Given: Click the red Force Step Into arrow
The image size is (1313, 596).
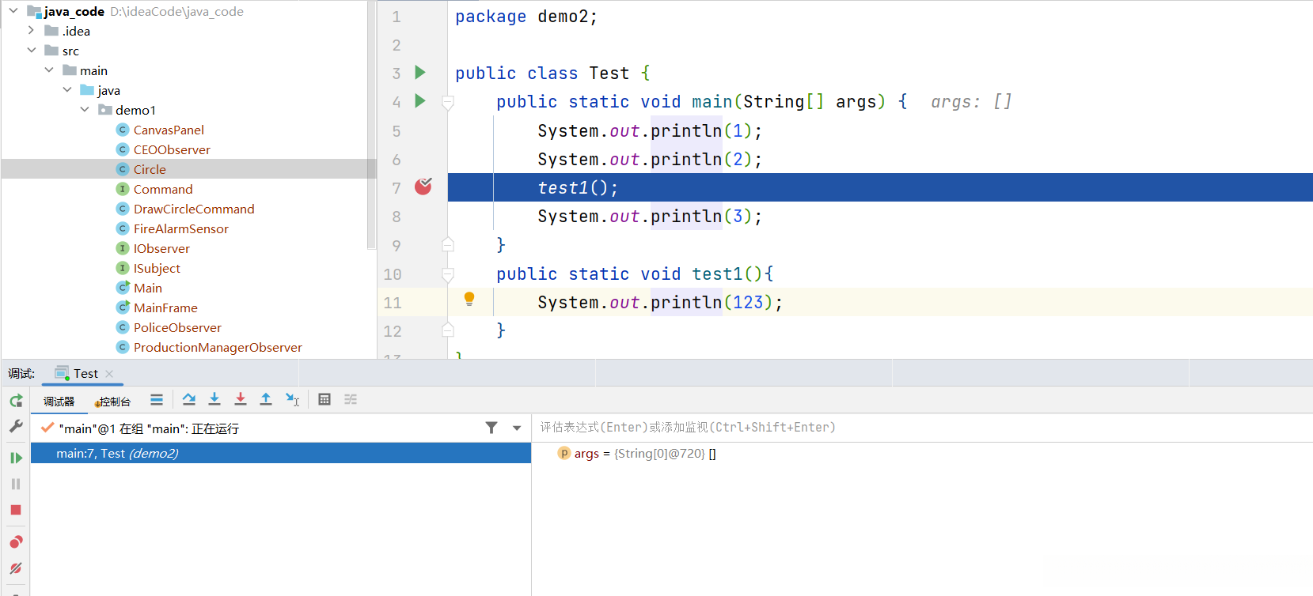Looking at the screenshot, I should (x=241, y=399).
